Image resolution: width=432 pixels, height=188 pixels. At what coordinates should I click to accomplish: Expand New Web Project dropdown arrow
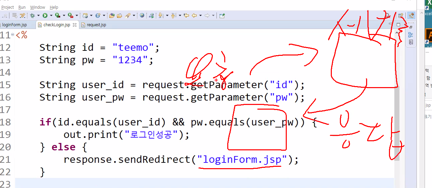(x=91, y=15)
